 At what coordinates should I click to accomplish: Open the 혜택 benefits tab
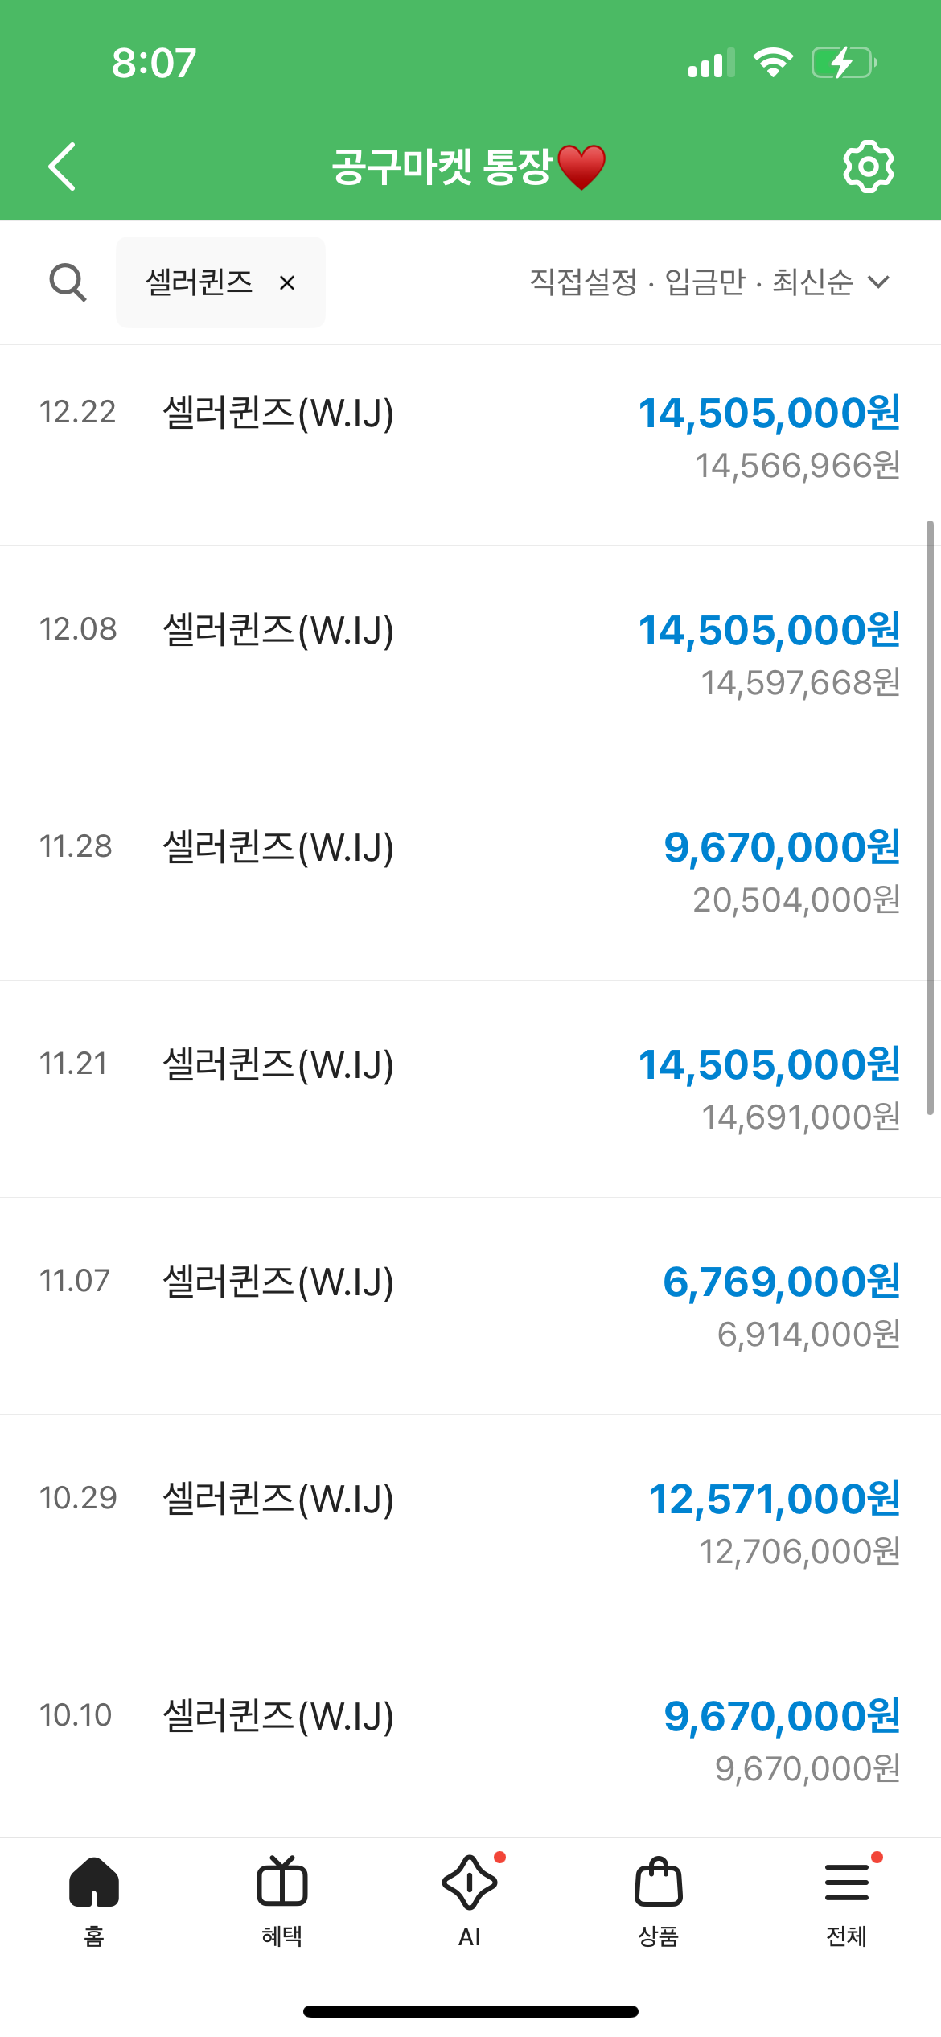pos(282,1902)
